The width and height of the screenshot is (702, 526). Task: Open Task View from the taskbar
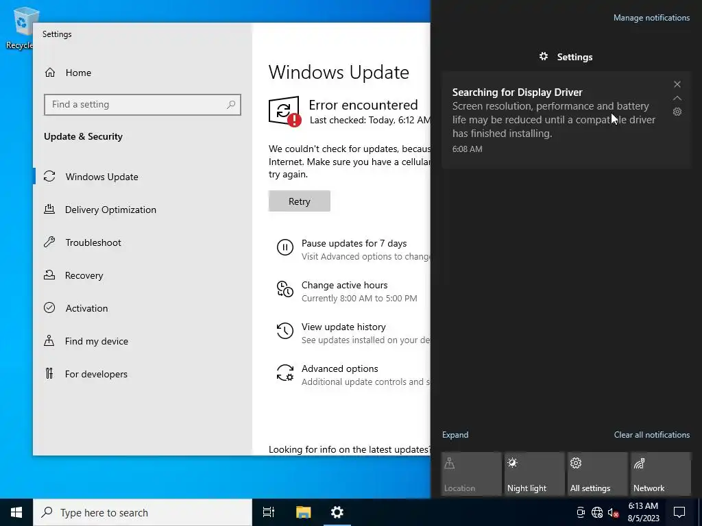click(x=269, y=512)
